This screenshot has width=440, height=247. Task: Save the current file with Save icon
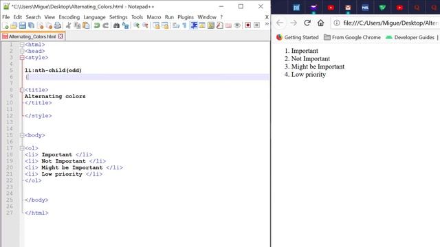coord(22,25)
